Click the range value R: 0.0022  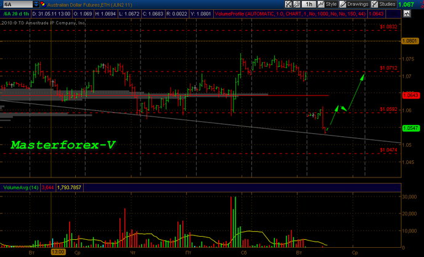[177, 14]
